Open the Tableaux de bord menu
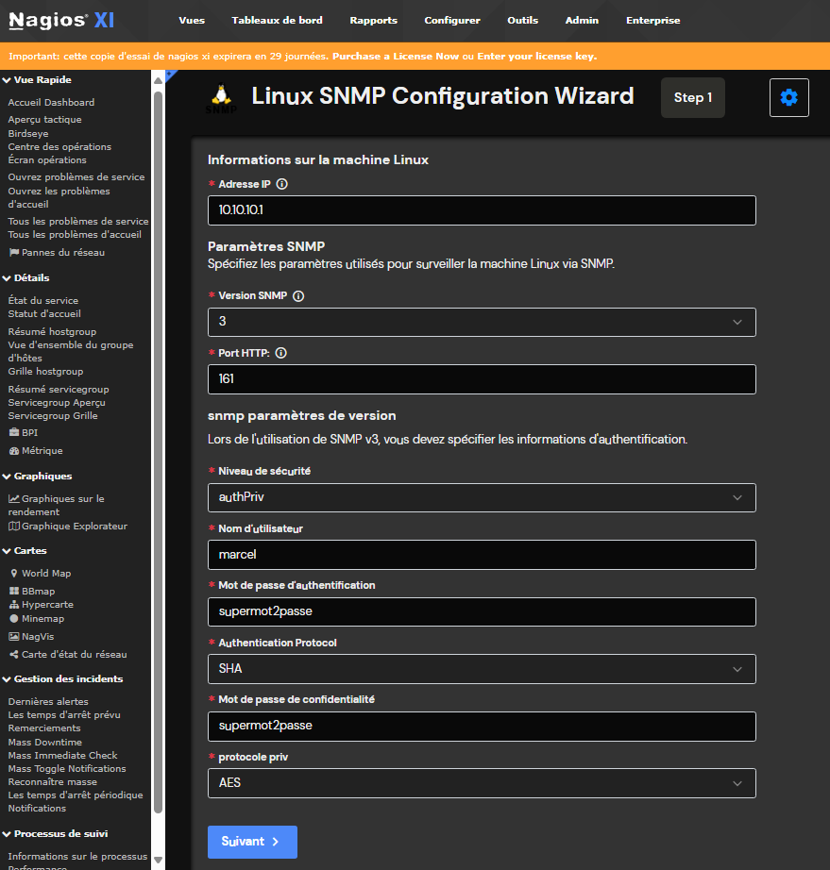This screenshot has width=830, height=870. click(x=277, y=21)
